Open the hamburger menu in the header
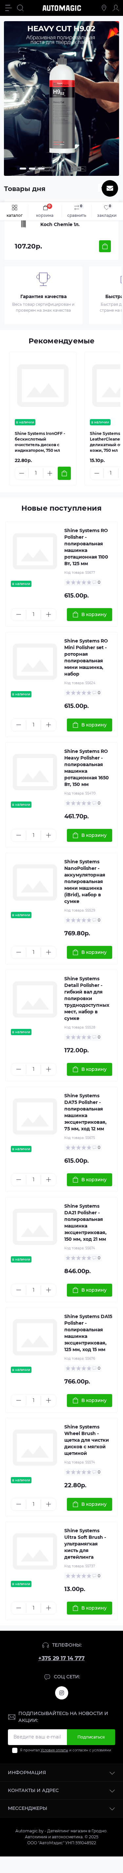 (x=9, y=8)
